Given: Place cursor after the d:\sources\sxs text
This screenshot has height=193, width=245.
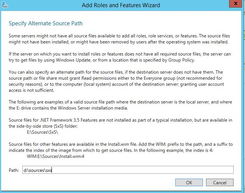Looking at the screenshot, I should 52,170.
